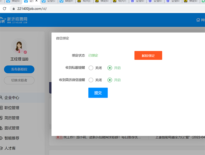Select 关闭 for 收到简历微信提醒
Image resolution: width=205 pixels, height=155 pixels.
tap(91, 80)
